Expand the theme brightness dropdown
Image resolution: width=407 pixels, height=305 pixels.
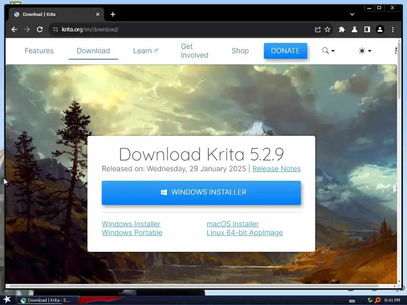pos(365,51)
